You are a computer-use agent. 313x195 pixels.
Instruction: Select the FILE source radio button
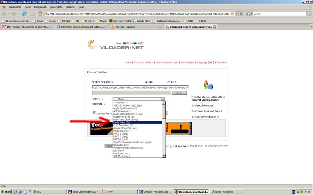point(169,82)
